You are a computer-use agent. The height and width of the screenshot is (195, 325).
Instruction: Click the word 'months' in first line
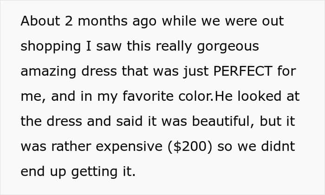(x=103, y=21)
